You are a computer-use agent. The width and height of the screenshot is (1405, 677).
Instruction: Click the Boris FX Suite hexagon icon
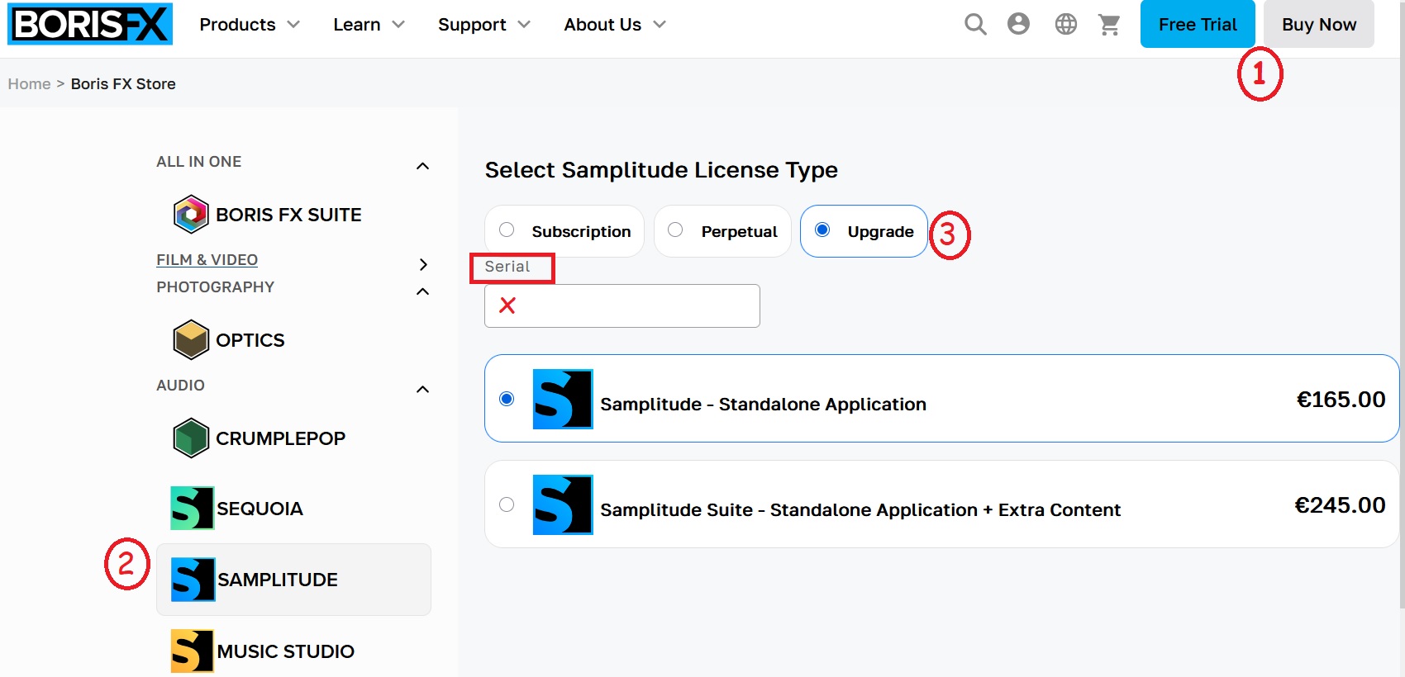[191, 215]
